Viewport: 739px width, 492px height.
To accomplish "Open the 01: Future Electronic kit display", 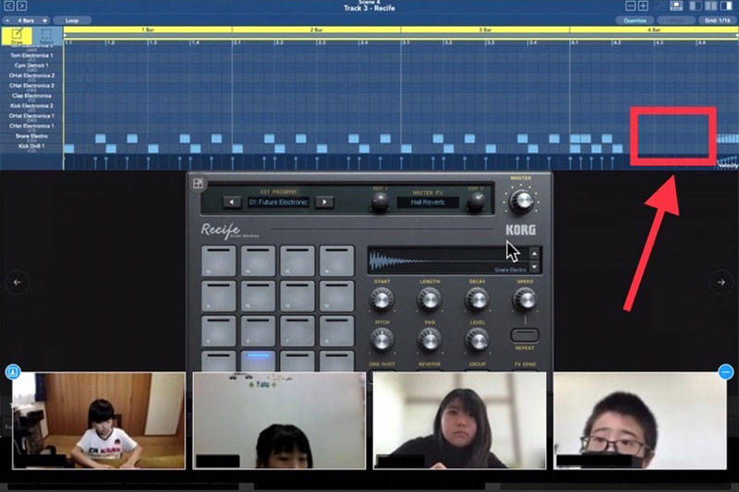I will pyautogui.click(x=278, y=202).
